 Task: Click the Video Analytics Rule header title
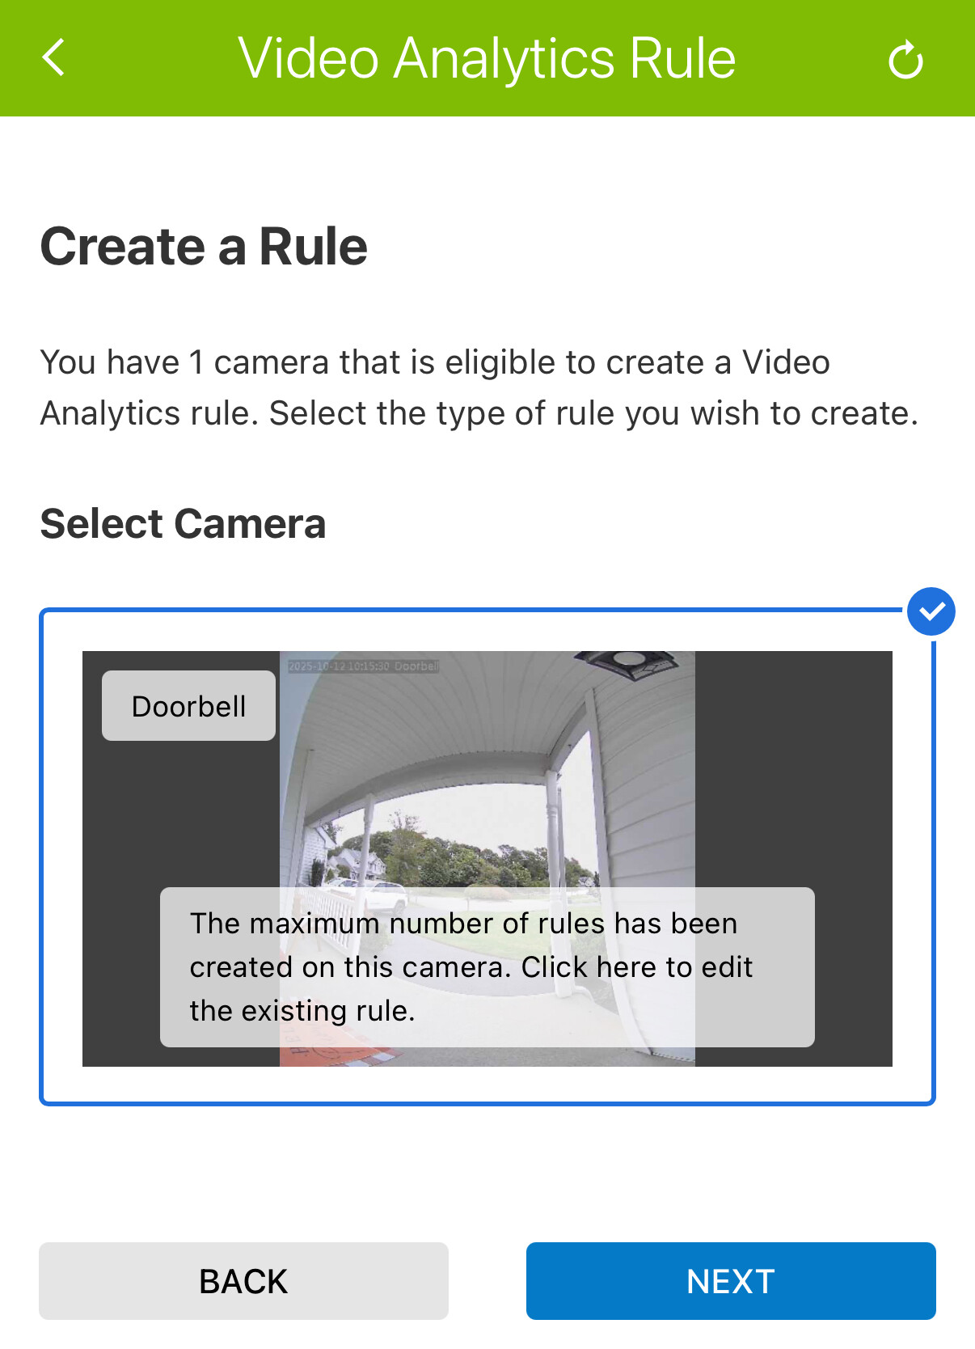point(487,58)
